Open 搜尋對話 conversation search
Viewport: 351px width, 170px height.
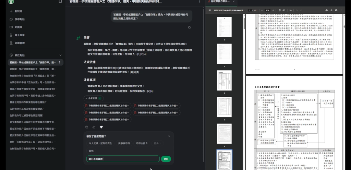tap(17, 19)
